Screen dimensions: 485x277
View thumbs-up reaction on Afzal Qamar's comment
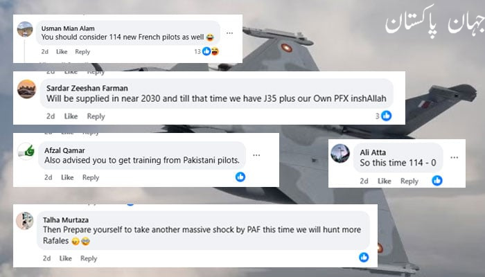240,177
